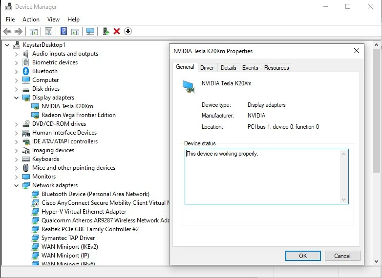Switch to the Resources tab
This screenshot has height=278, width=382.
pyautogui.click(x=276, y=68)
